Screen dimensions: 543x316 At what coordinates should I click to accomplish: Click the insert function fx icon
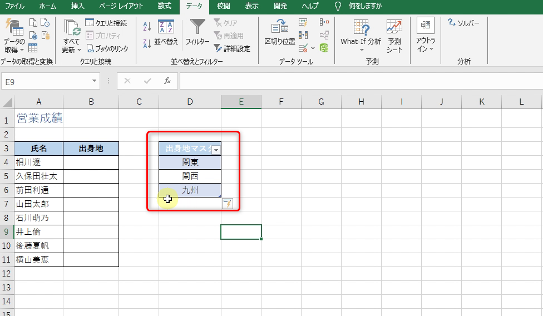[167, 81]
